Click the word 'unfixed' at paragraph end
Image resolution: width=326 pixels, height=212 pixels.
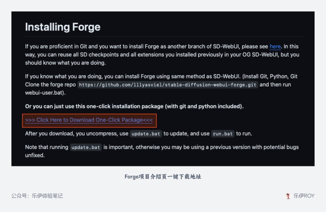(34, 155)
